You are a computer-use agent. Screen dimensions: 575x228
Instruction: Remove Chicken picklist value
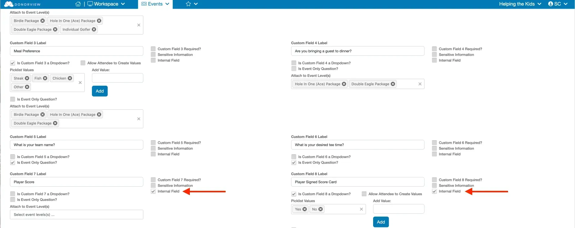(70, 78)
